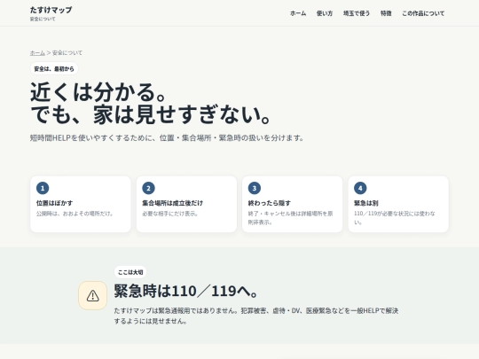The height and width of the screenshot is (359, 479).
Task: Click the ここは大切 pill badge
Action: tap(130, 272)
